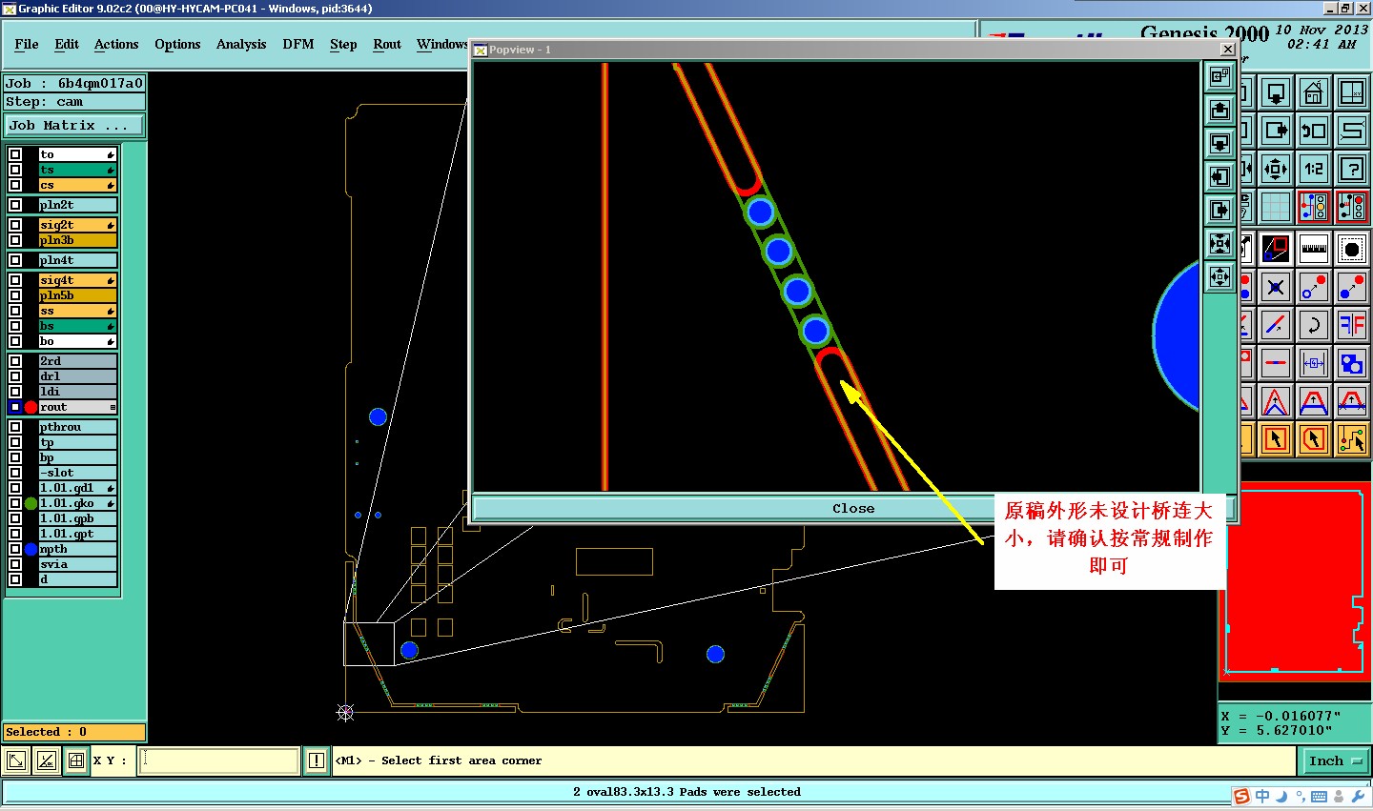Viewport: 1373px width, 811px height.
Task: Select the 'pln5b' layer name
Action: [78, 295]
